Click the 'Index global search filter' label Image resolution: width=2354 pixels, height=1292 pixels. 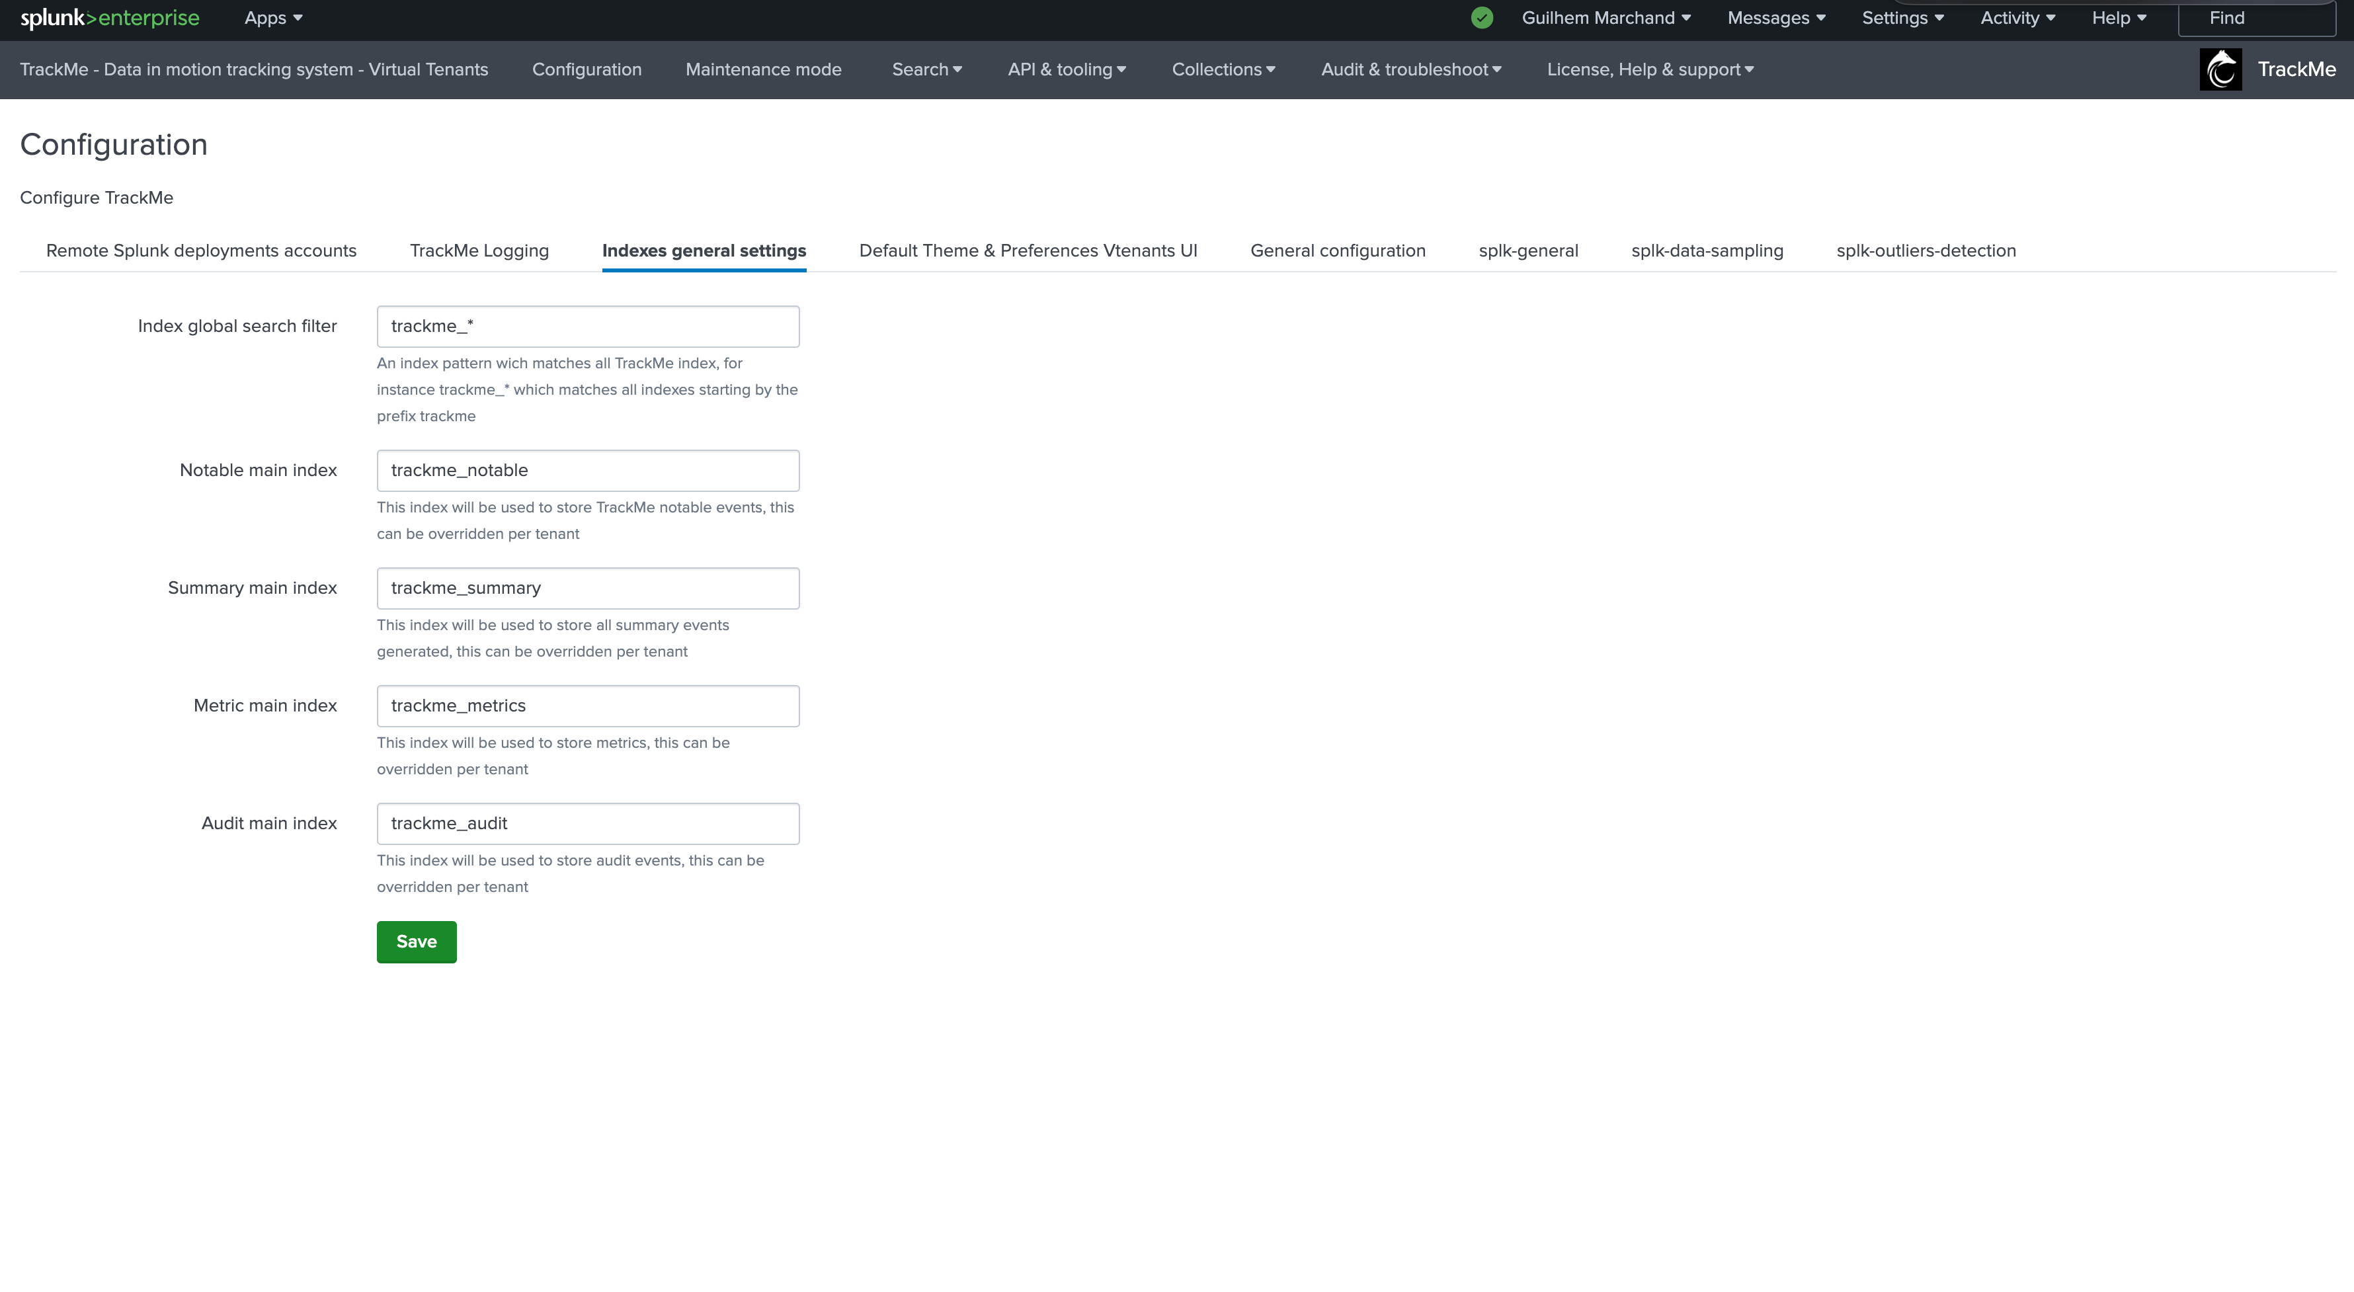pos(237,326)
